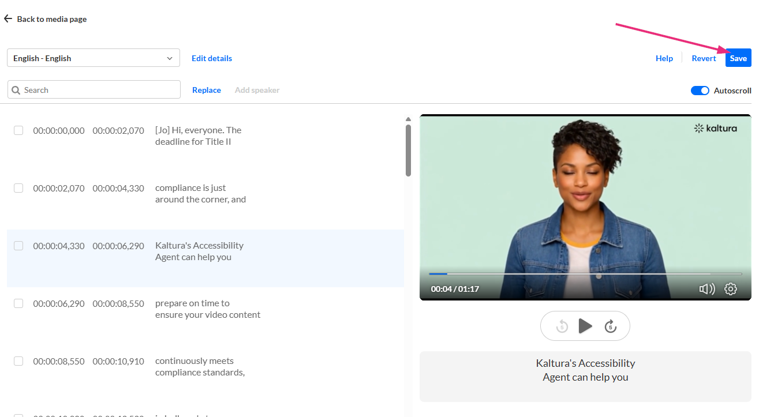Click the Replace button
Image resolution: width=774 pixels, height=417 pixels.
click(207, 90)
